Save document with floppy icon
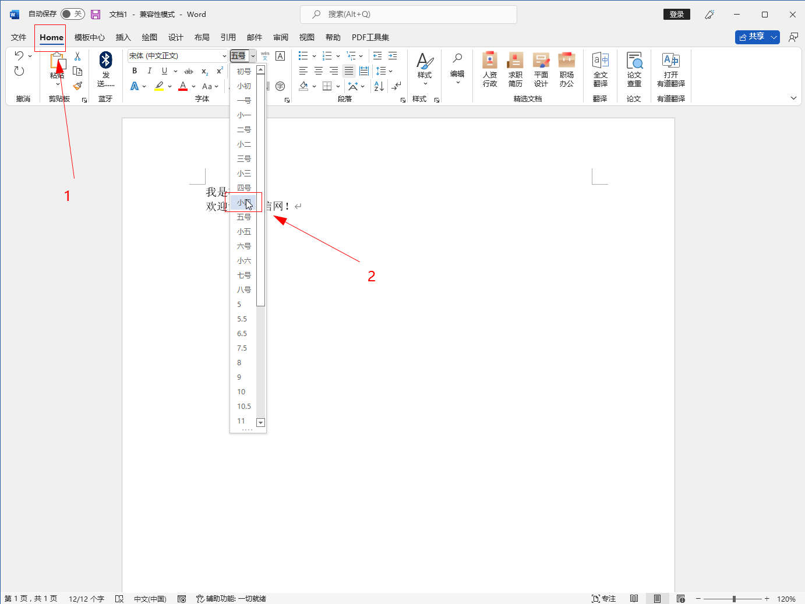This screenshot has width=805, height=604. [x=96, y=15]
